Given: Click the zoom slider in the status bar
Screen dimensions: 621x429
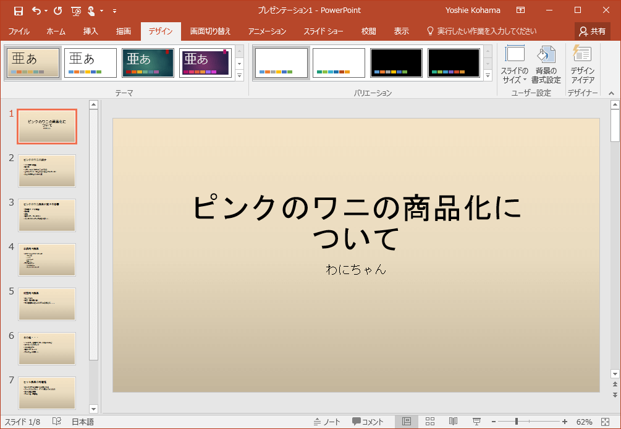Looking at the screenshot, I should (517, 422).
